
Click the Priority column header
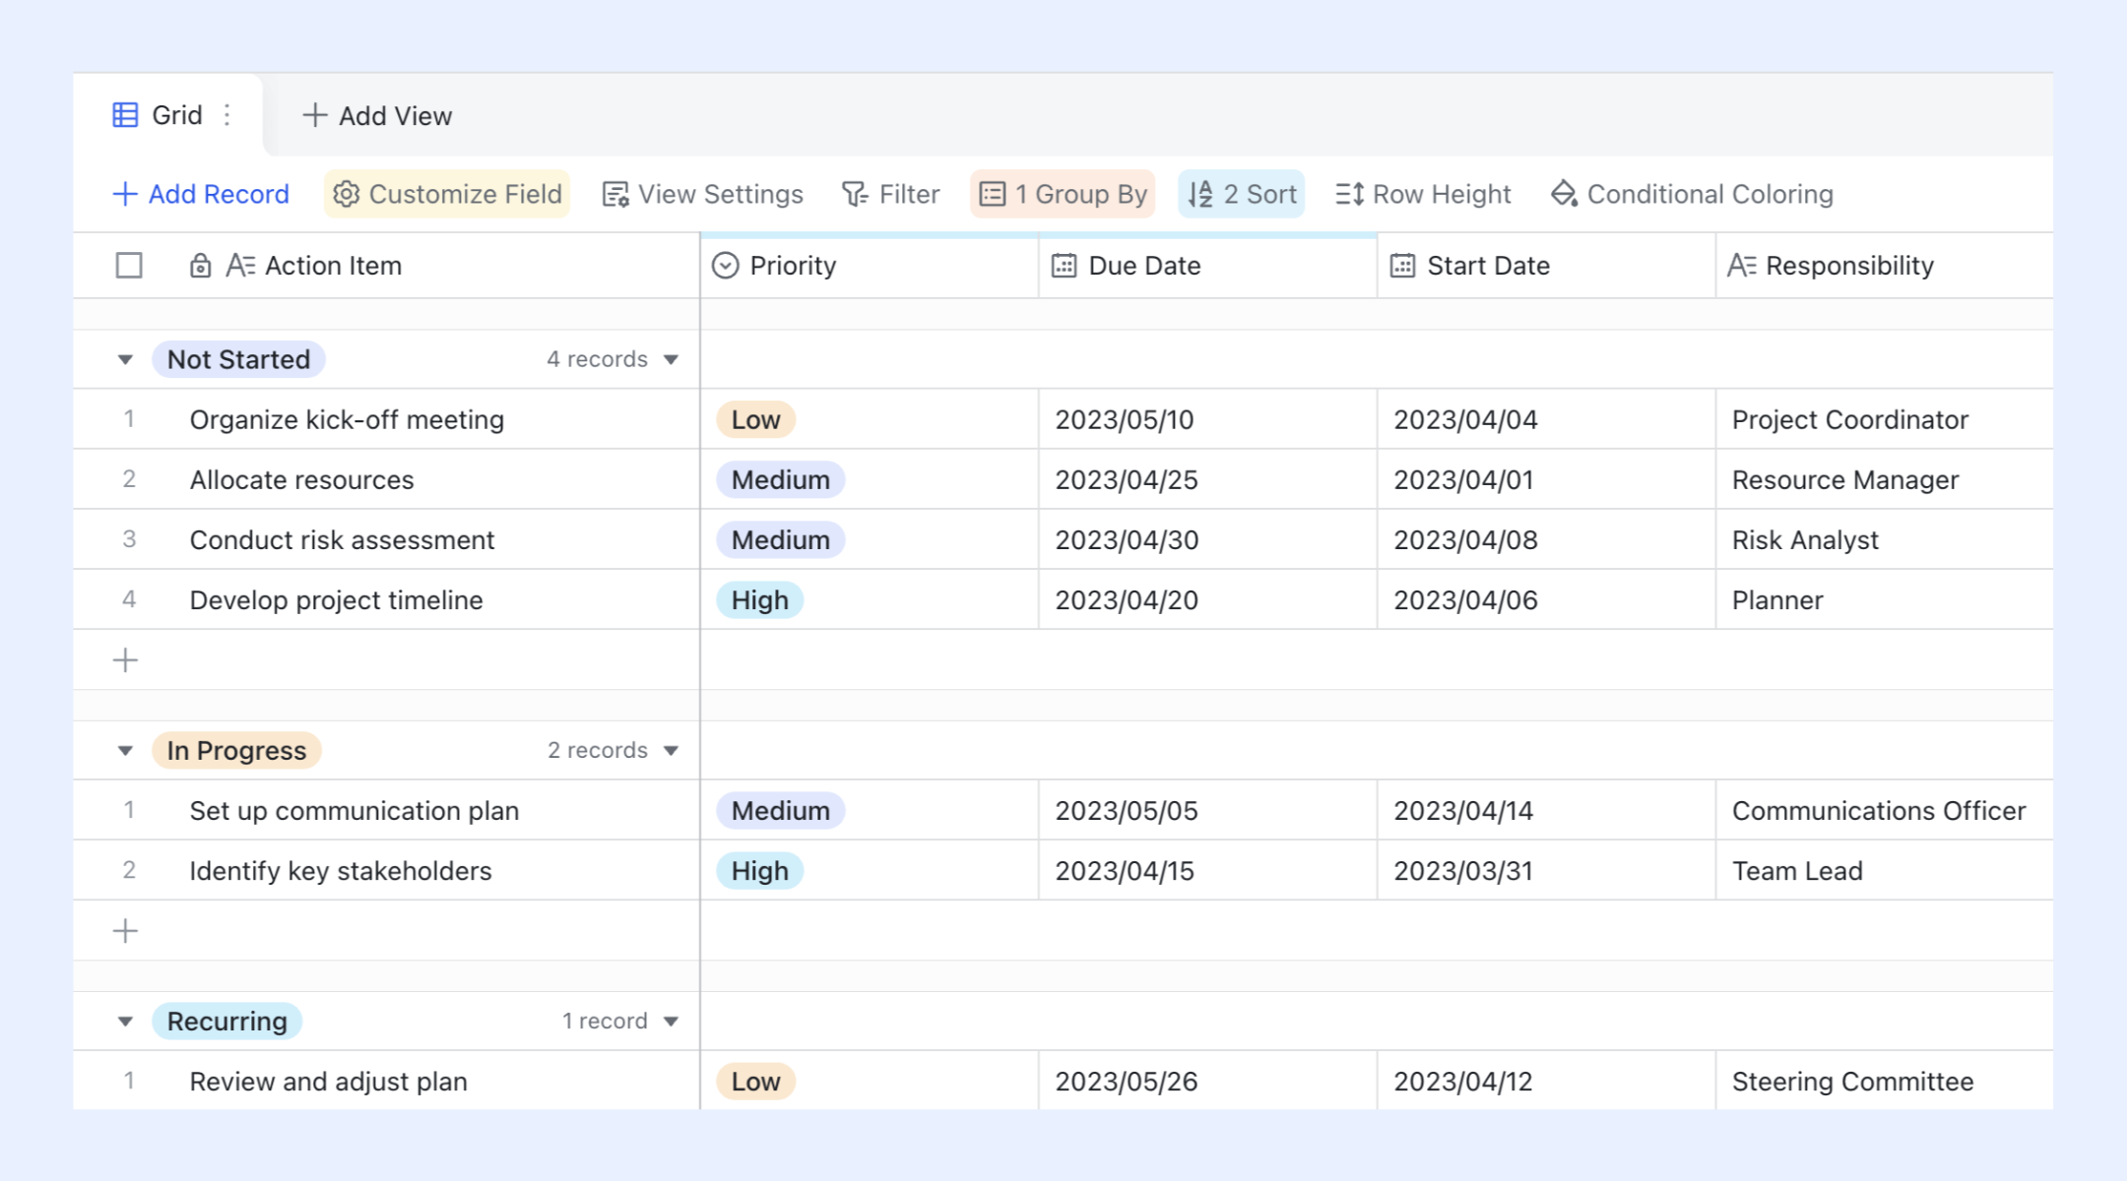[x=870, y=266]
